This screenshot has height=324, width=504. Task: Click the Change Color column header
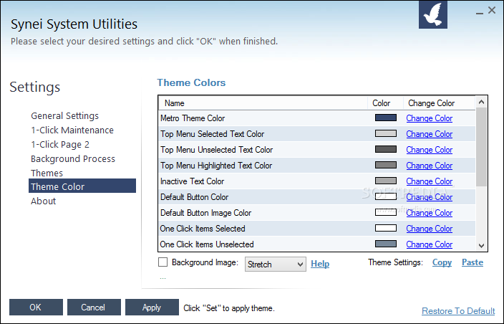(x=439, y=103)
